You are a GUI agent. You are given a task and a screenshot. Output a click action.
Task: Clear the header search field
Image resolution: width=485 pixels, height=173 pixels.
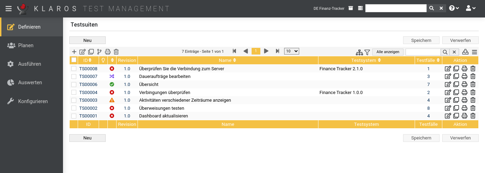(x=441, y=8)
